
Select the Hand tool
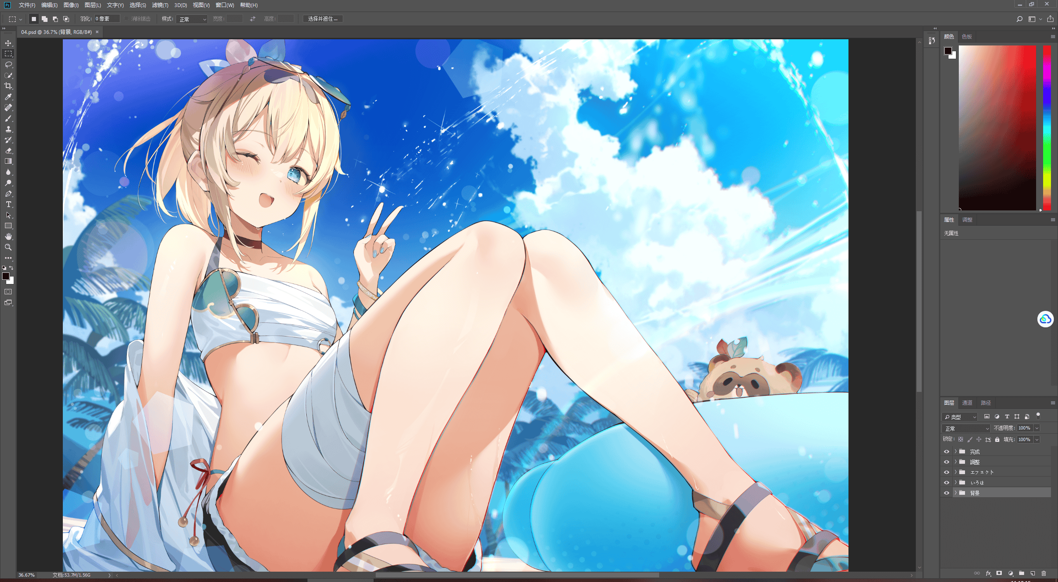tap(8, 236)
